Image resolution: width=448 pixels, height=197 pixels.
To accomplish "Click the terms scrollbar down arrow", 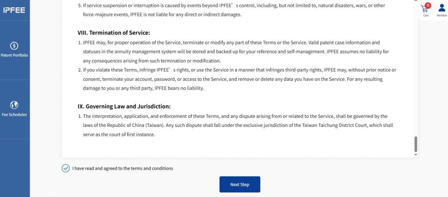I will [x=415, y=155].
